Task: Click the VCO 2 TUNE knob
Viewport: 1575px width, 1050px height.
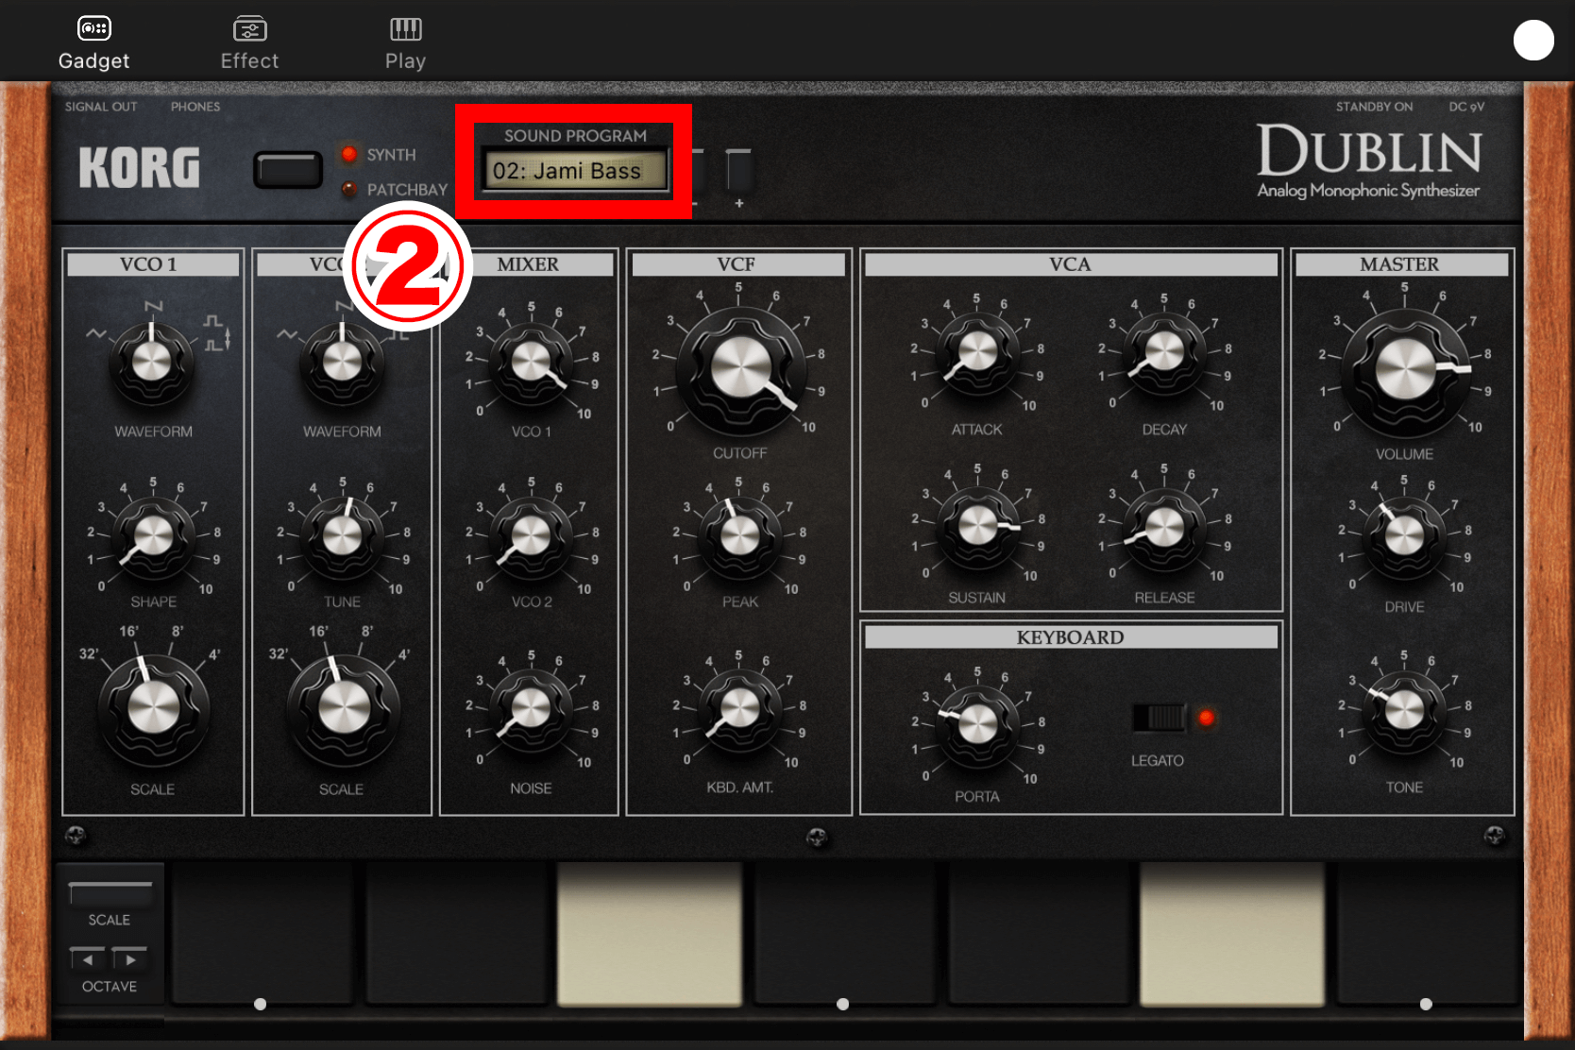Action: [x=342, y=535]
